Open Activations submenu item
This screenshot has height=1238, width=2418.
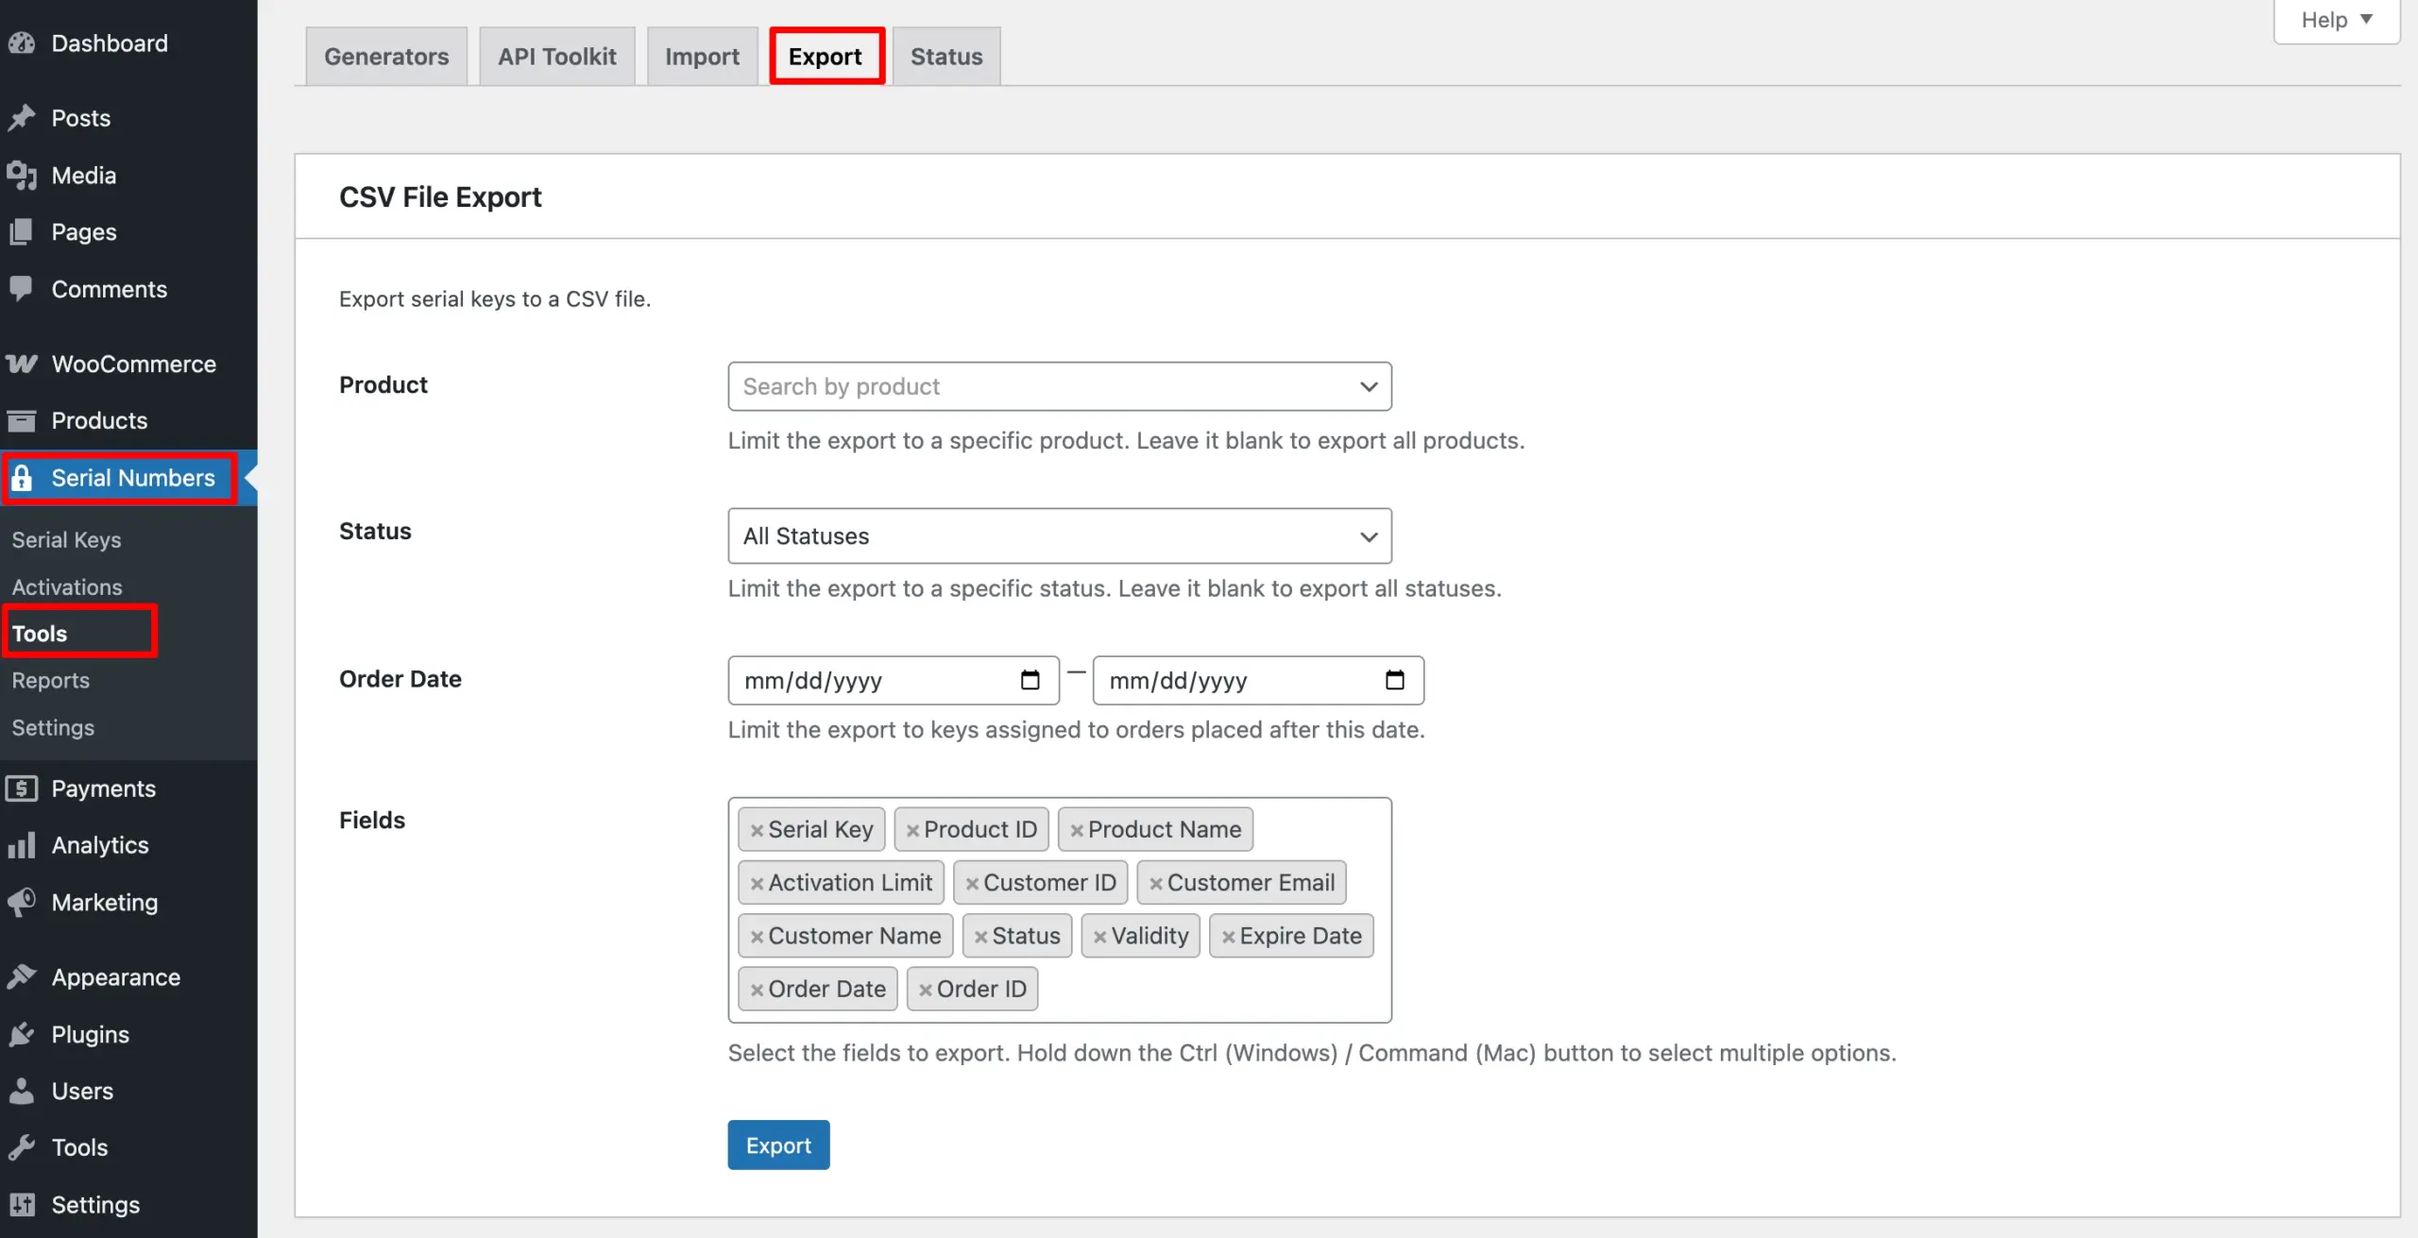(67, 586)
